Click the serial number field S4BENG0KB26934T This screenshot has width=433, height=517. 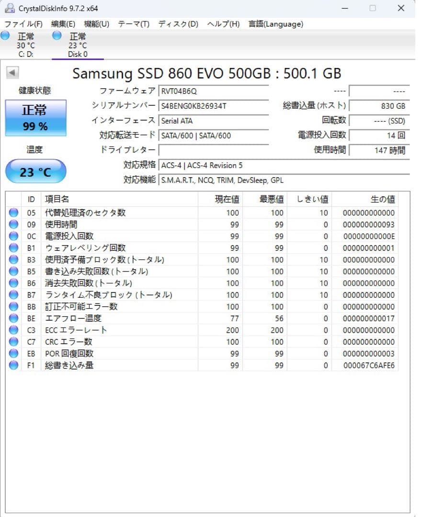tap(214, 106)
